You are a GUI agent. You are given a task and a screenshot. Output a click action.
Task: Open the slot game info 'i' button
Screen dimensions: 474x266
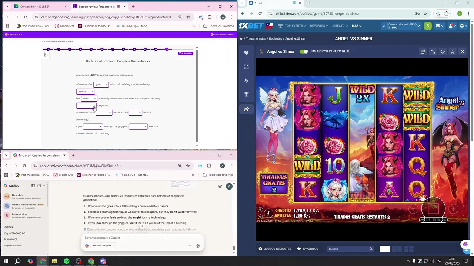click(x=269, y=213)
